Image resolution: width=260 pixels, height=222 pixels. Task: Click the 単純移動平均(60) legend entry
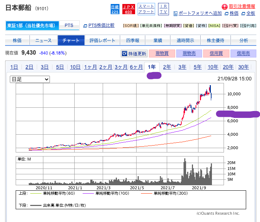click(52, 193)
